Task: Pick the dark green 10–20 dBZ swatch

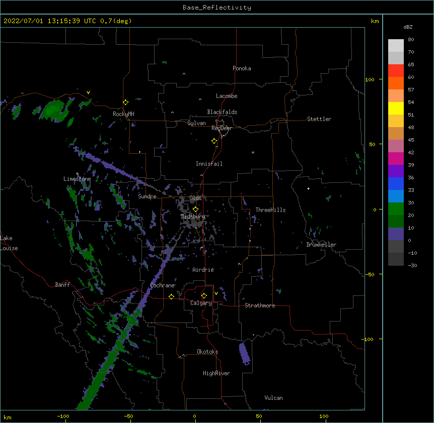Action: [x=396, y=222]
